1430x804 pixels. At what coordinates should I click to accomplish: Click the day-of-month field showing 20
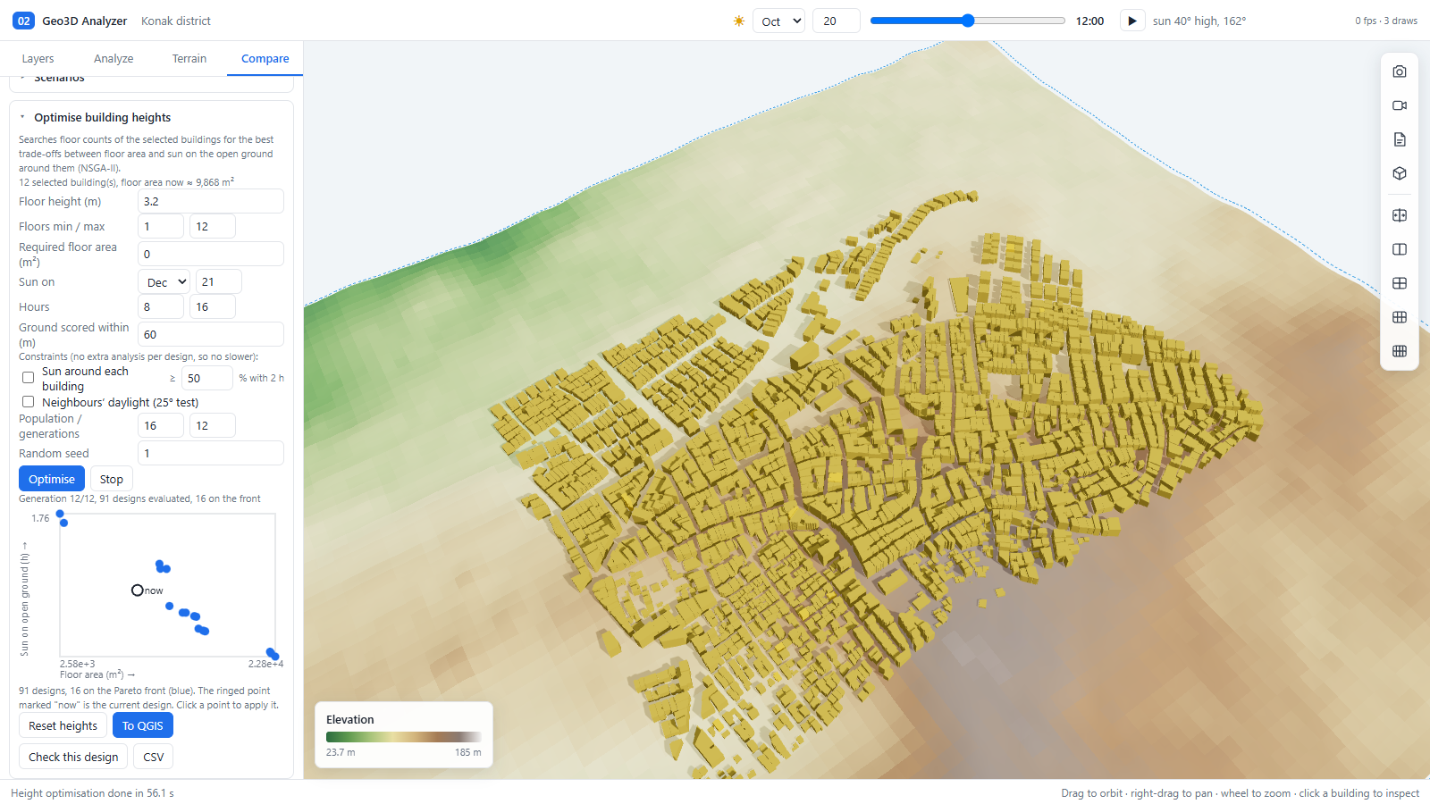point(837,21)
